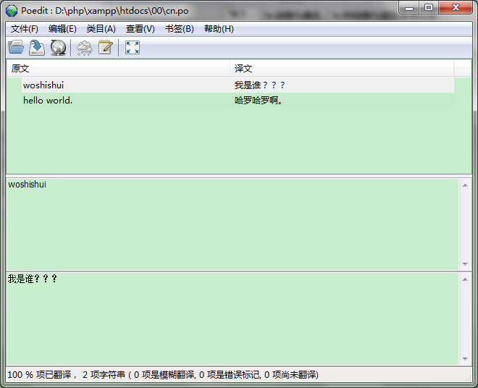Click the translation editor scroll-up arrow

(465, 279)
